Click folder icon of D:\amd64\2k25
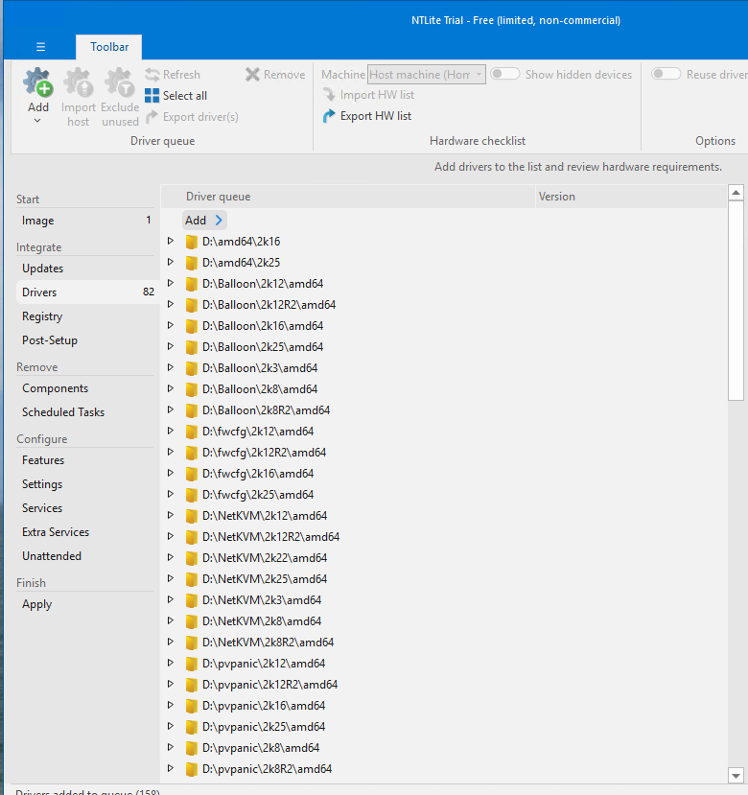This screenshot has width=748, height=795. 191,263
